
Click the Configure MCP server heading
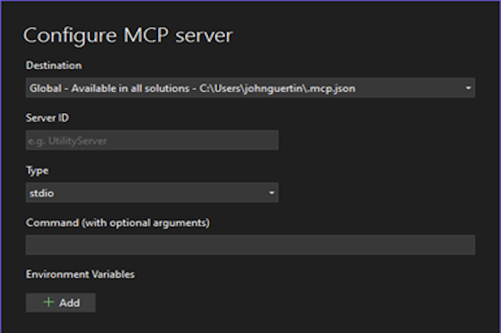tap(128, 35)
